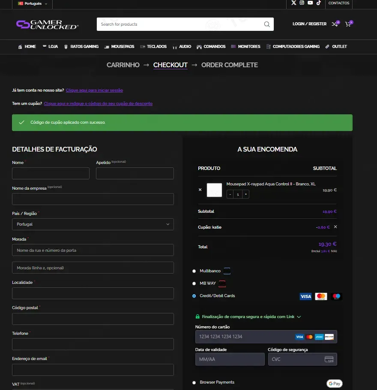Open the compare products icon
Viewport: 377px width, 390px height.
(x=335, y=24)
